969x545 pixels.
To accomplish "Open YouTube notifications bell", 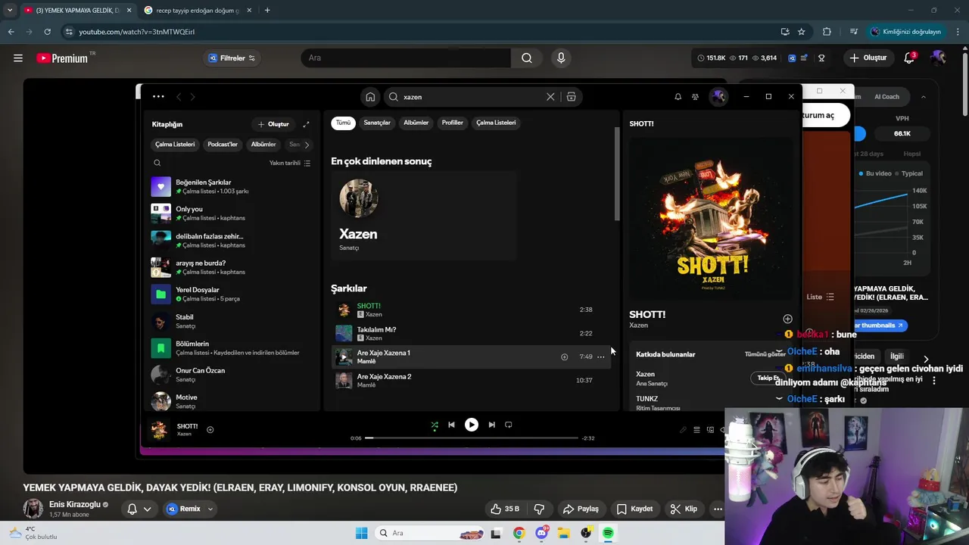I will point(910,58).
